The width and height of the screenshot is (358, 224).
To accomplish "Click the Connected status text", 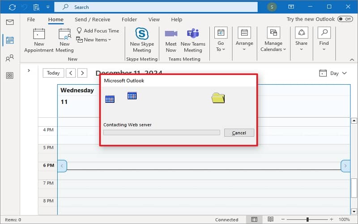I will click(226, 220).
